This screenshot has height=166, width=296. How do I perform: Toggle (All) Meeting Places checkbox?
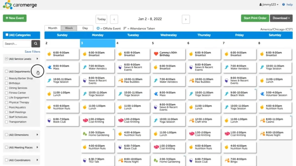[6, 147]
